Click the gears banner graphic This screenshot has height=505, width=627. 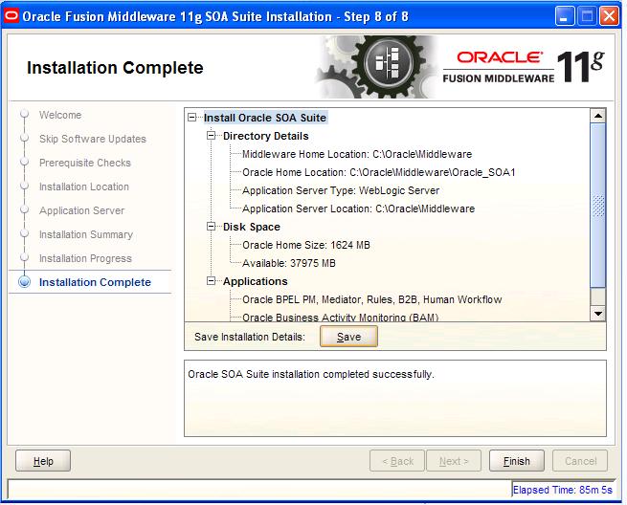376,67
